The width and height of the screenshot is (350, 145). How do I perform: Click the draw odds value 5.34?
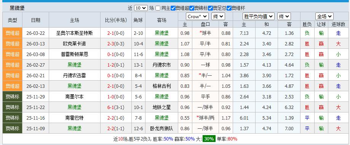[267, 118]
